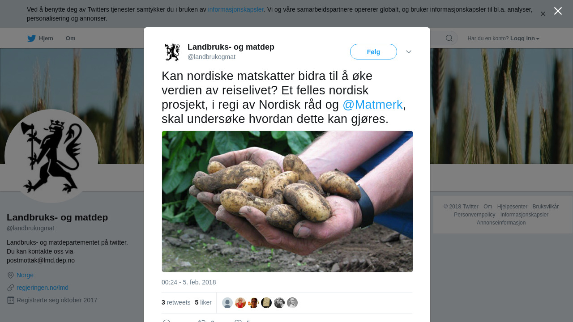This screenshot has height=322, width=573.
Task: Follow Landbruks- og matdep with Følg
Action: click(373, 52)
